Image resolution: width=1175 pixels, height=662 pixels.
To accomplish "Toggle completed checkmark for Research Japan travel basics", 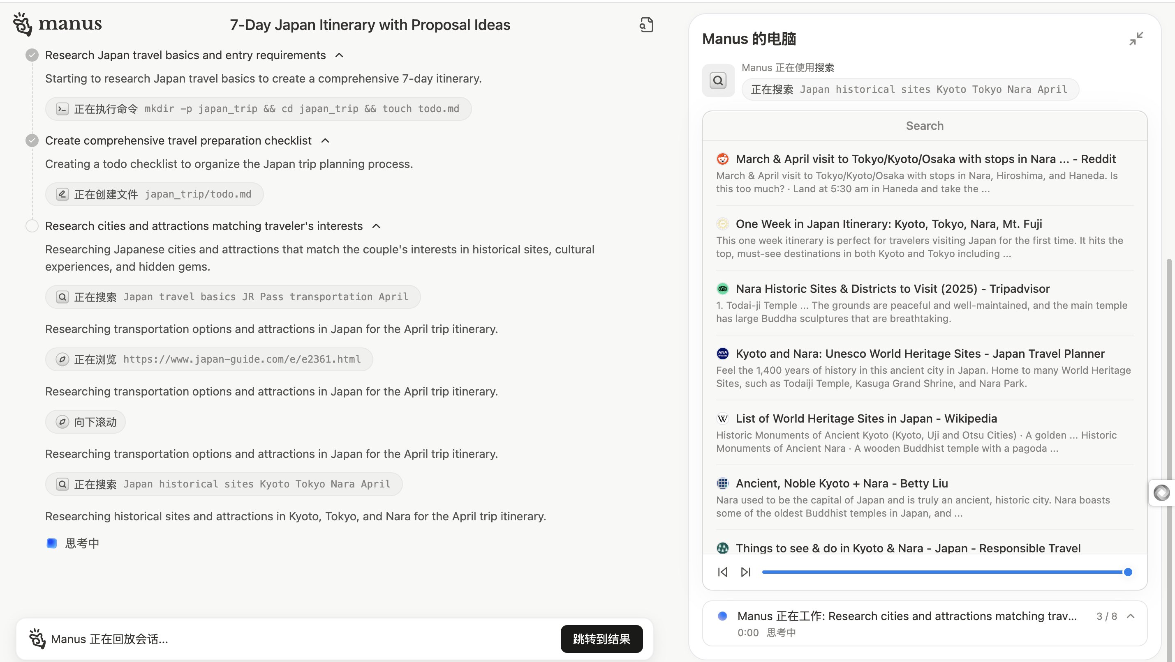I will pos(32,55).
